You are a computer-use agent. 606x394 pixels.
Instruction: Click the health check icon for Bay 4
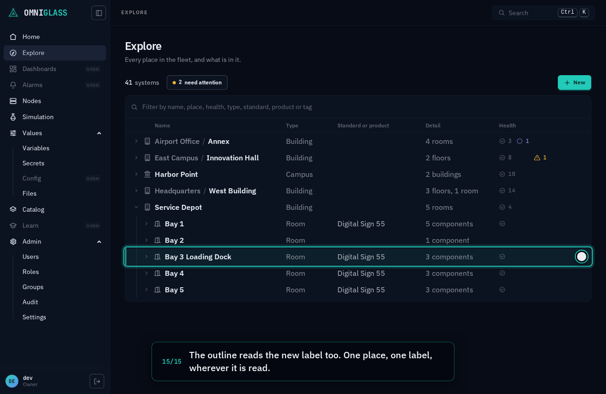coord(502,273)
